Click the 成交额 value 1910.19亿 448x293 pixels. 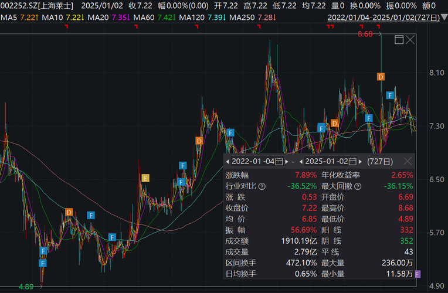299,241
